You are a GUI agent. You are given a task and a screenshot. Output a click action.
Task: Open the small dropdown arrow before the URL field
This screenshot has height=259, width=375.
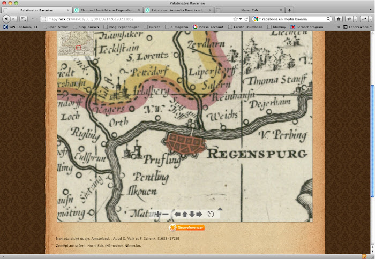click(x=33, y=19)
